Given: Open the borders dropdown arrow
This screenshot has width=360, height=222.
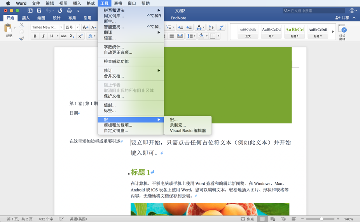Looking at the screenshot, I should tap(218, 36).
